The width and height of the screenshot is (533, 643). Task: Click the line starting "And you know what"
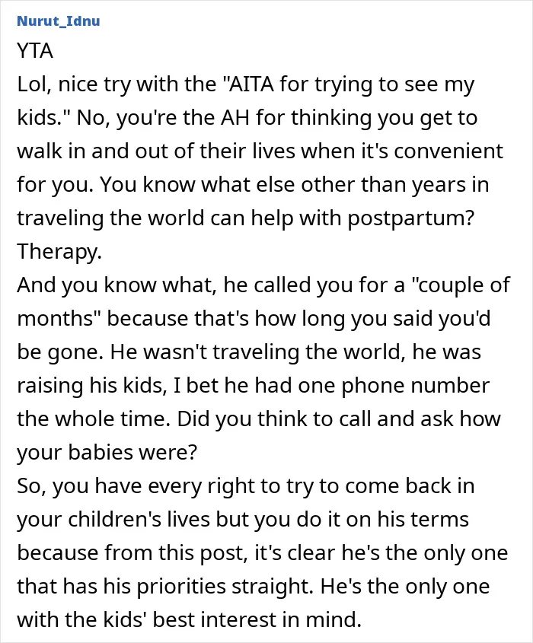pos(263,285)
